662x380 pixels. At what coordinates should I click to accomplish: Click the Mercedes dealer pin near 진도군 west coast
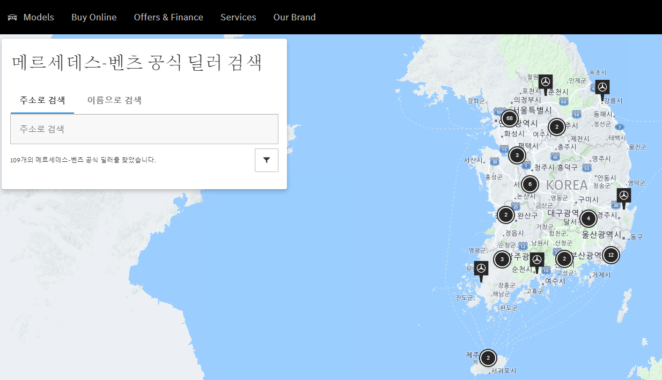pos(481,270)
